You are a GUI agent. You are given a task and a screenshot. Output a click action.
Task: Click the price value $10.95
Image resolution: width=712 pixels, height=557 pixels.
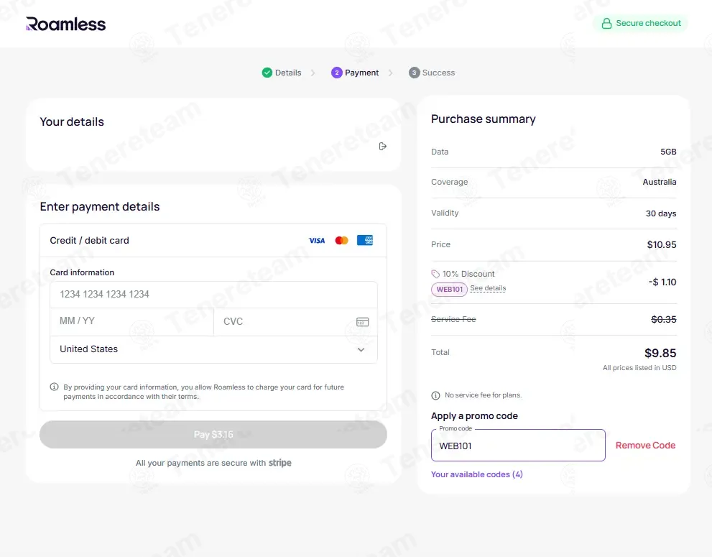pos(662,244)
